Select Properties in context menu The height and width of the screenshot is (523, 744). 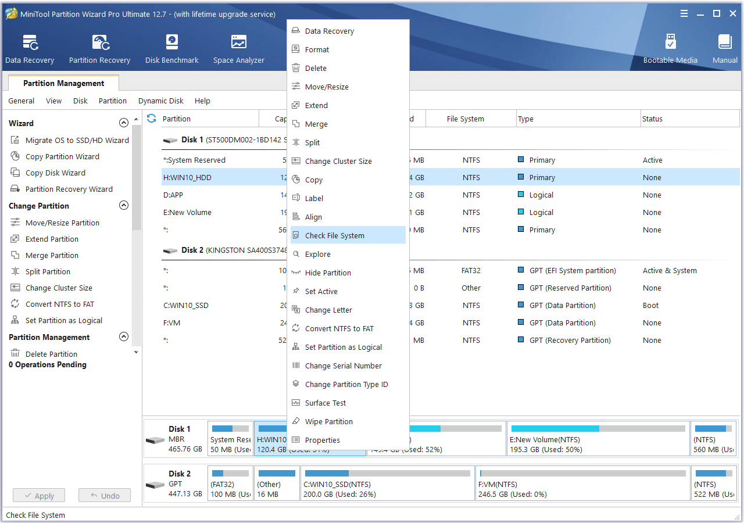[348, 440]
